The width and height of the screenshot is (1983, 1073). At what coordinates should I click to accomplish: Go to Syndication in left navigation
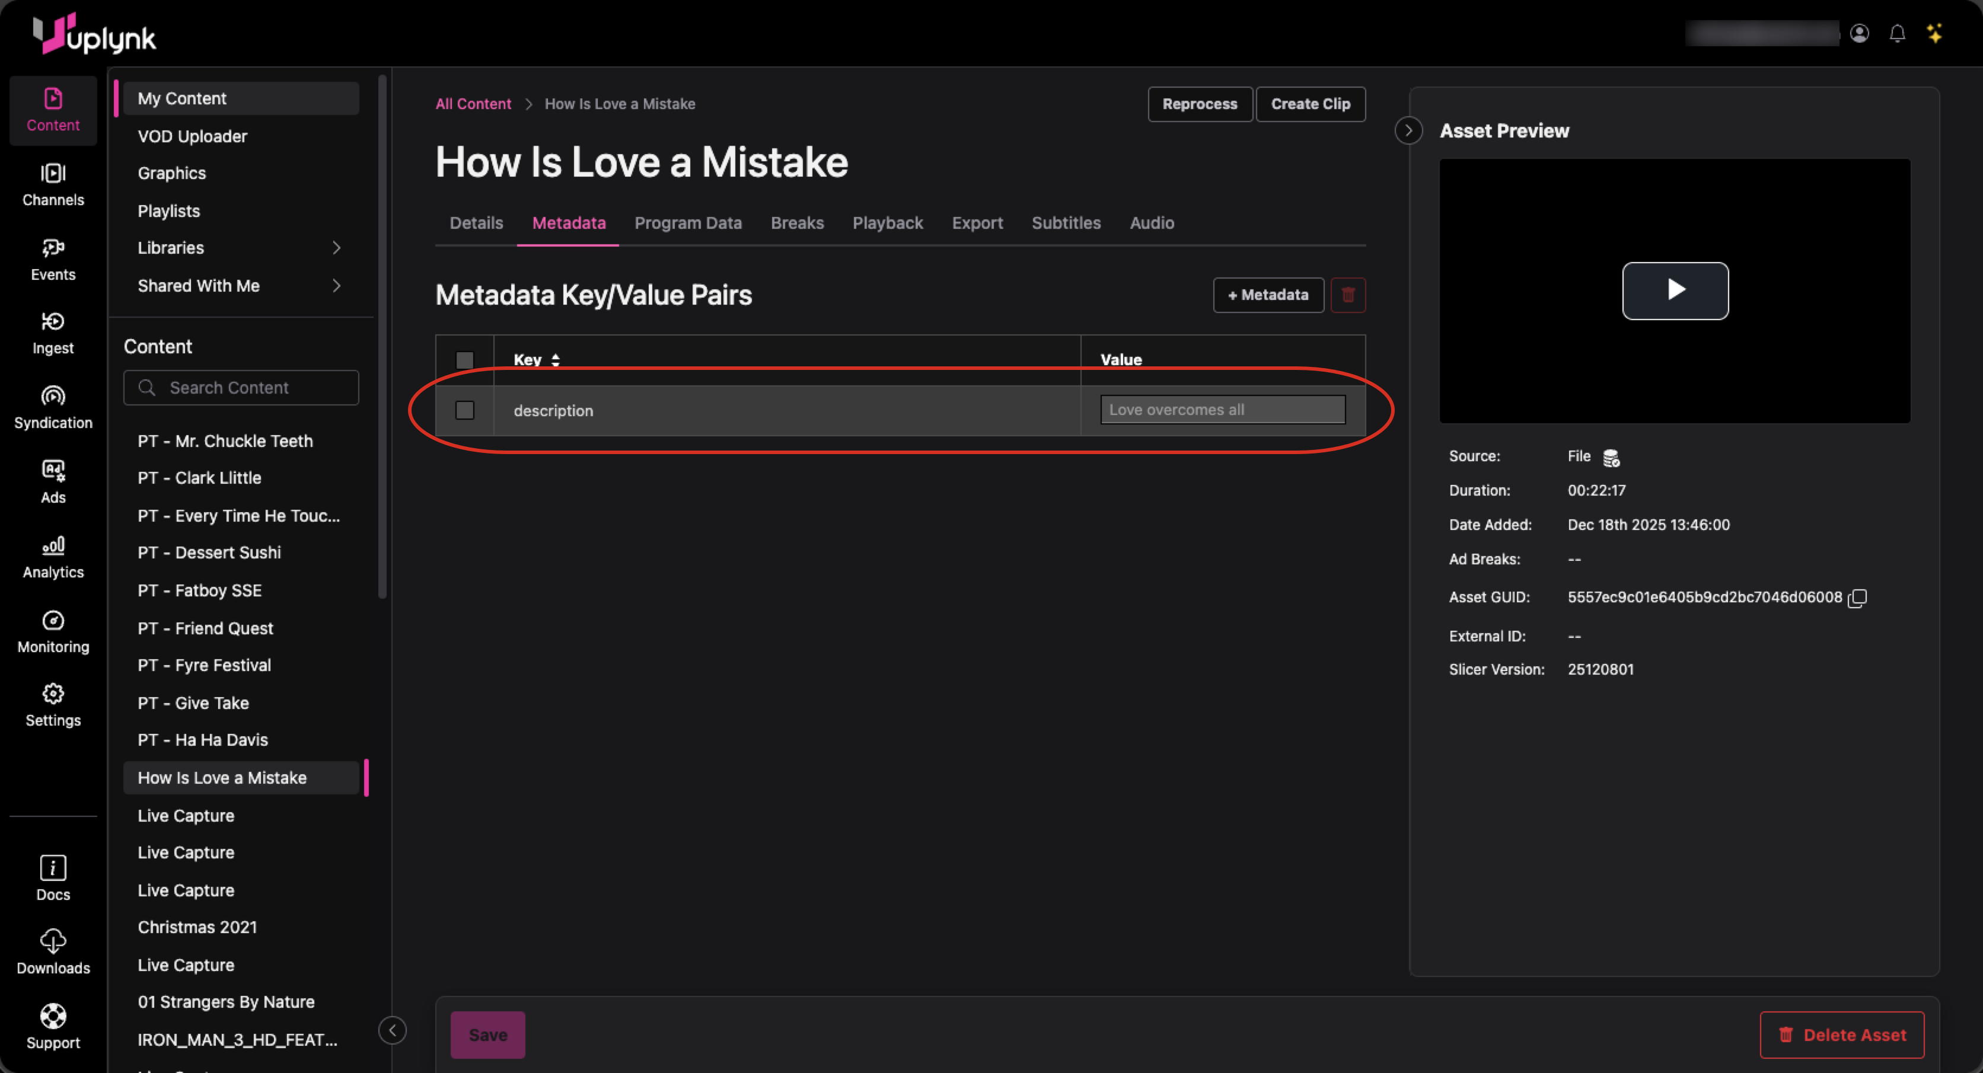[x=53, y=408]
